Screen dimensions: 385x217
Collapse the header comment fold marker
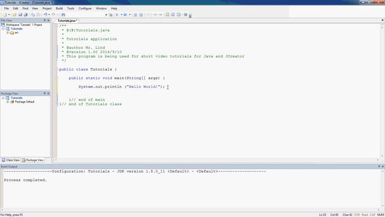click(x=57, y=26)
